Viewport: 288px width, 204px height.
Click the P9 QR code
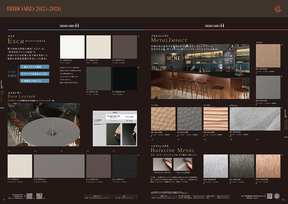pyautogui.click(x=29, y=196)
